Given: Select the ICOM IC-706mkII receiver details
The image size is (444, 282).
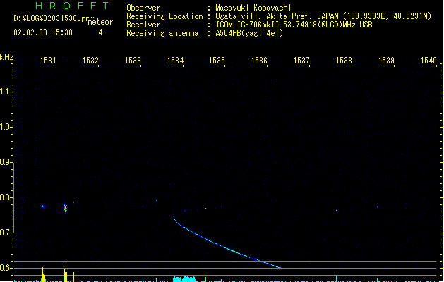Looking at the screenshot, I should tap(294, 25).
